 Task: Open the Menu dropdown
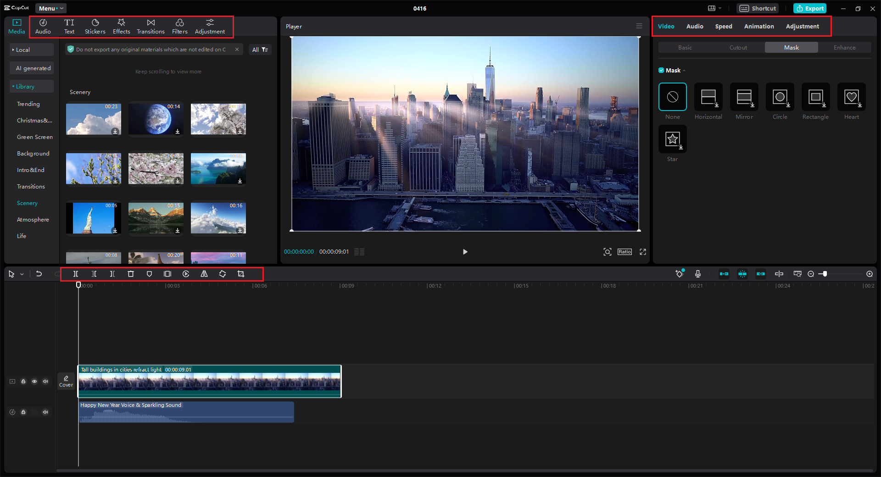click(x=50, y=8)
